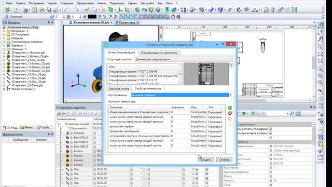Toggle include in отчёты/спецификации checkbox
Image resolution: width=332 pixels, height=187 pixels.
[x=270, y=129]
